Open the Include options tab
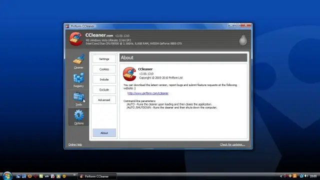This screenshot has height=180, width=320. coord(104,79)
